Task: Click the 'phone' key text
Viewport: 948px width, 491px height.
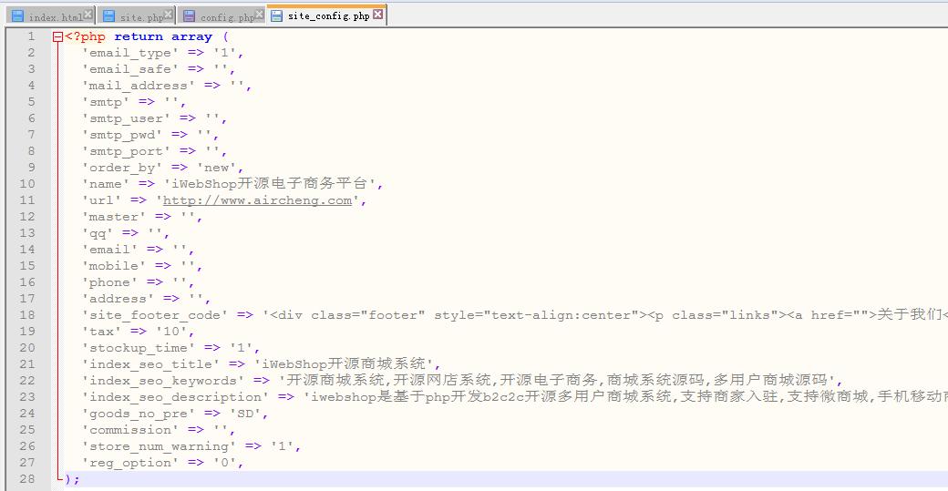Action: click(109, 282)
